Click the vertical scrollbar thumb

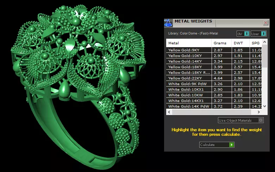(x=265, y=56)
